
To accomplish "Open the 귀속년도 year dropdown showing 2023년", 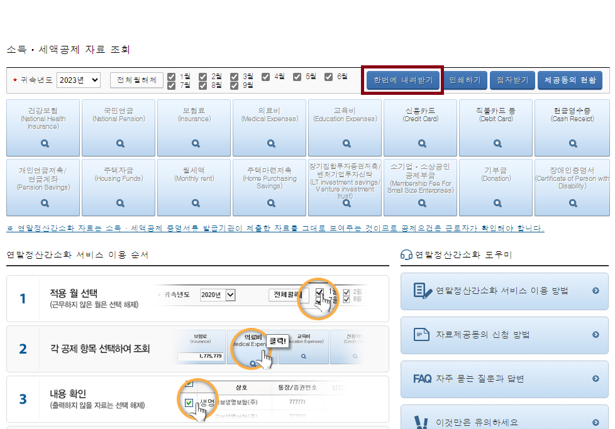I will pos(79,80).
